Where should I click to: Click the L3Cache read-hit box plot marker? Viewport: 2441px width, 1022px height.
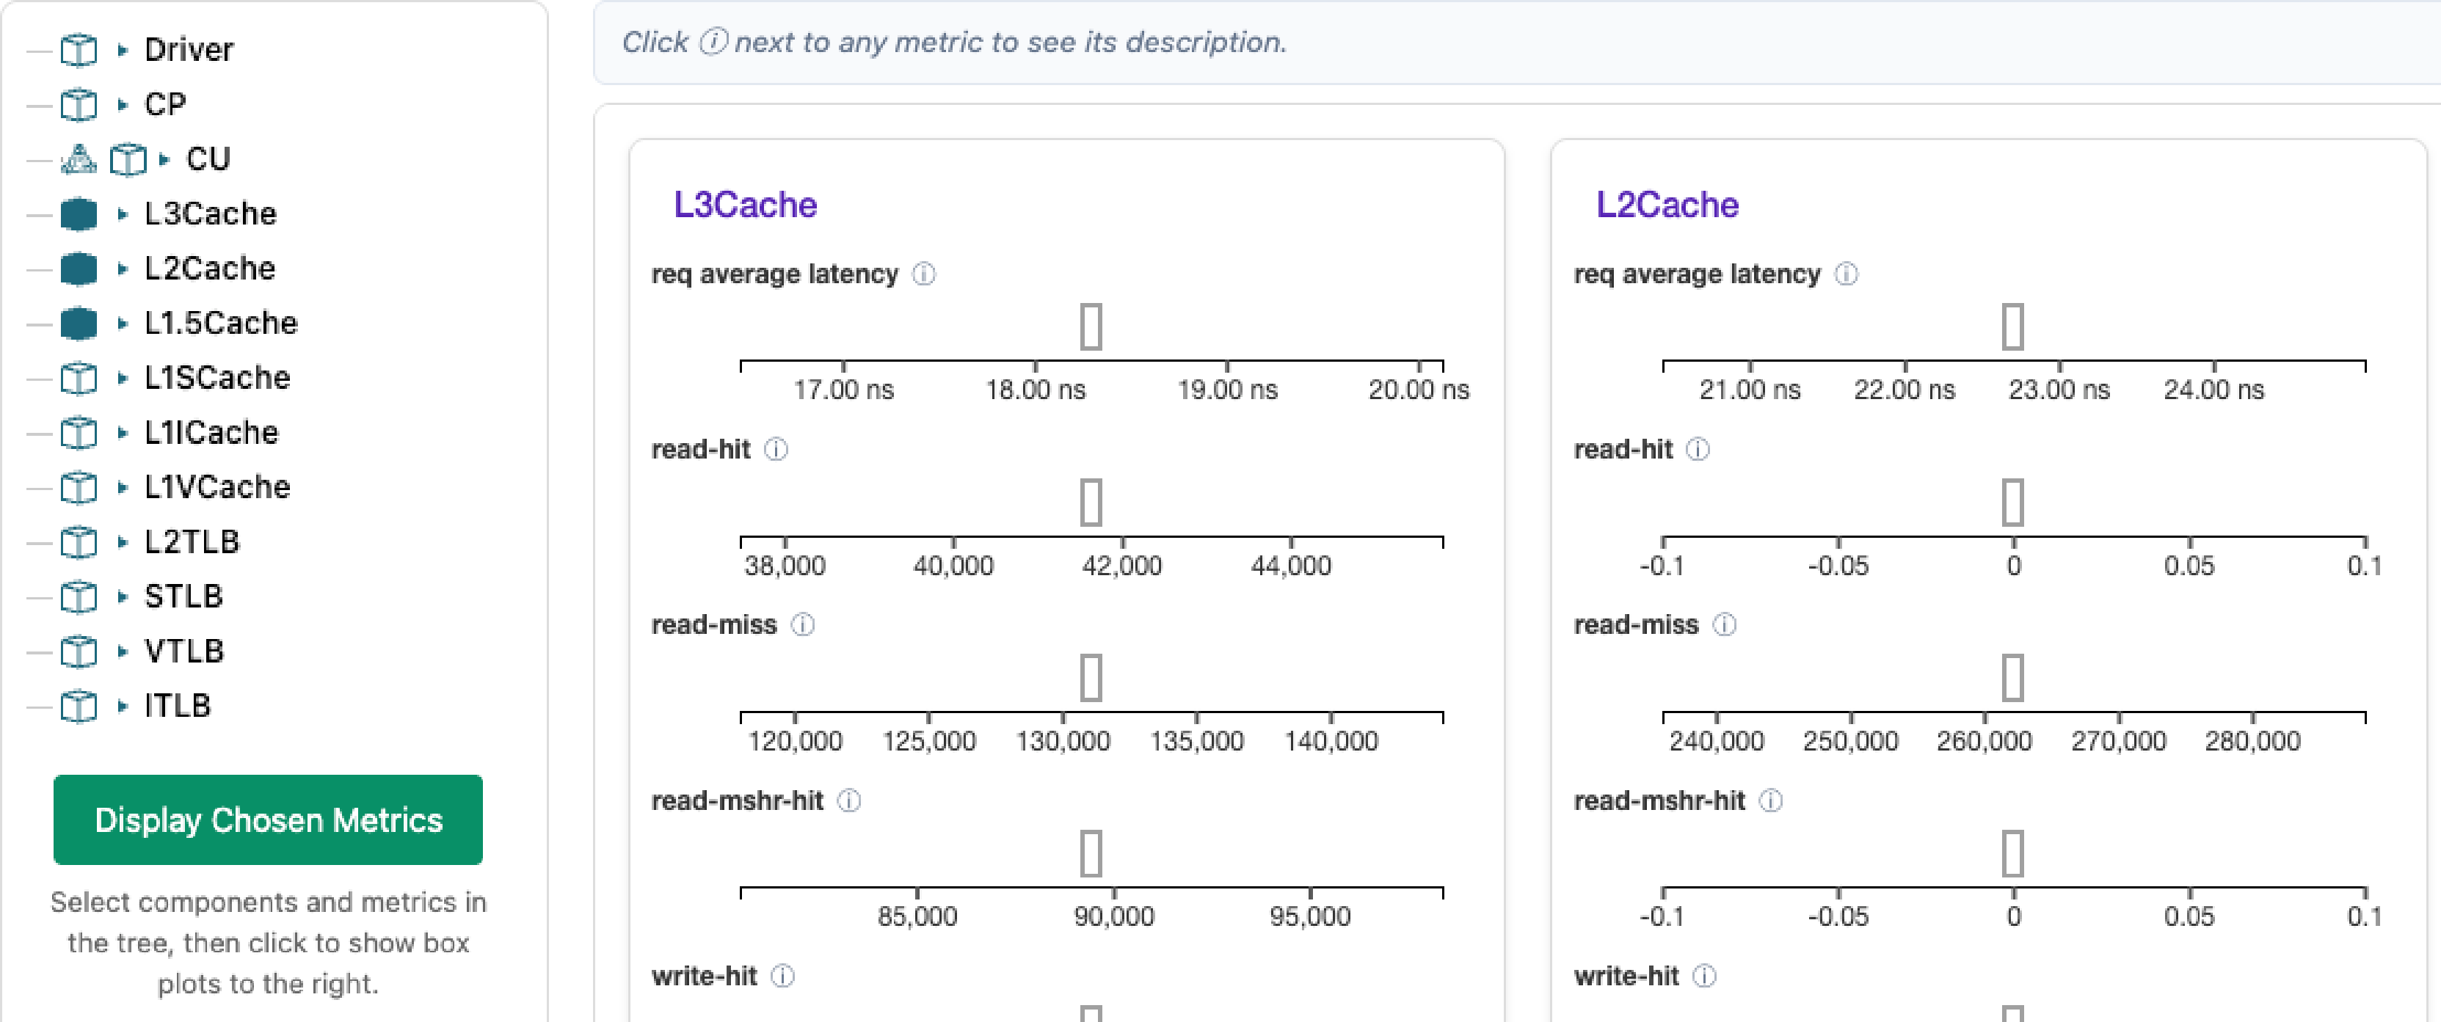coord(1091,502)
